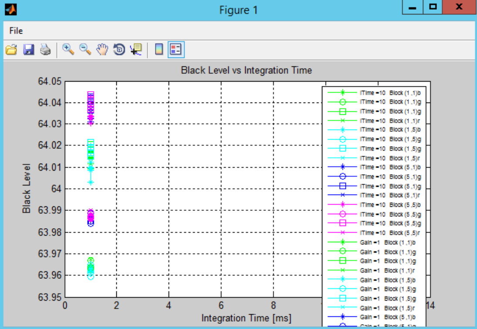
Task: Select the 'Black Level' y-axis label
Action: 27,188
